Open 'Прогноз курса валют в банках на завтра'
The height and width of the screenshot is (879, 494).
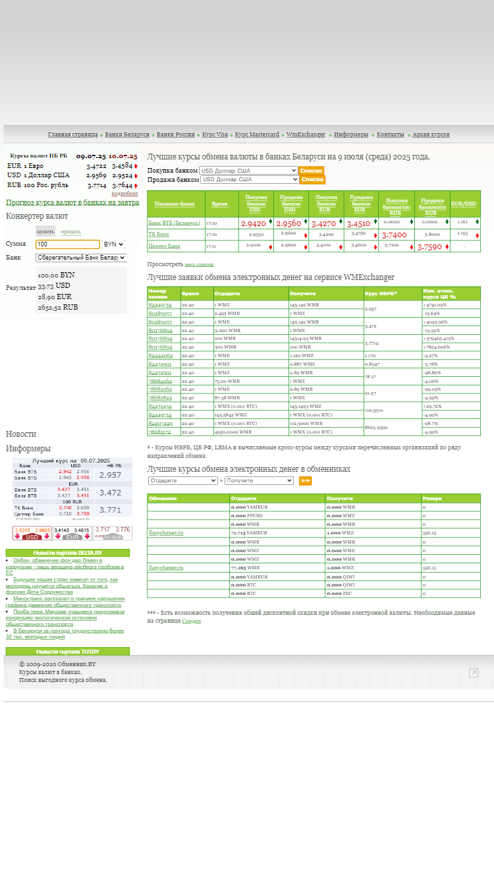pyautogui.click(x=72, y=202)
